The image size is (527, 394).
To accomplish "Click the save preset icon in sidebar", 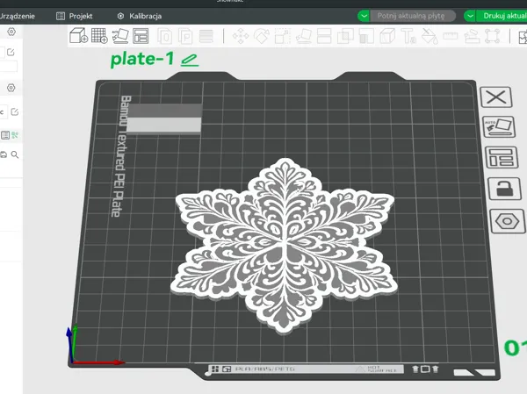I will coord(3,154).
